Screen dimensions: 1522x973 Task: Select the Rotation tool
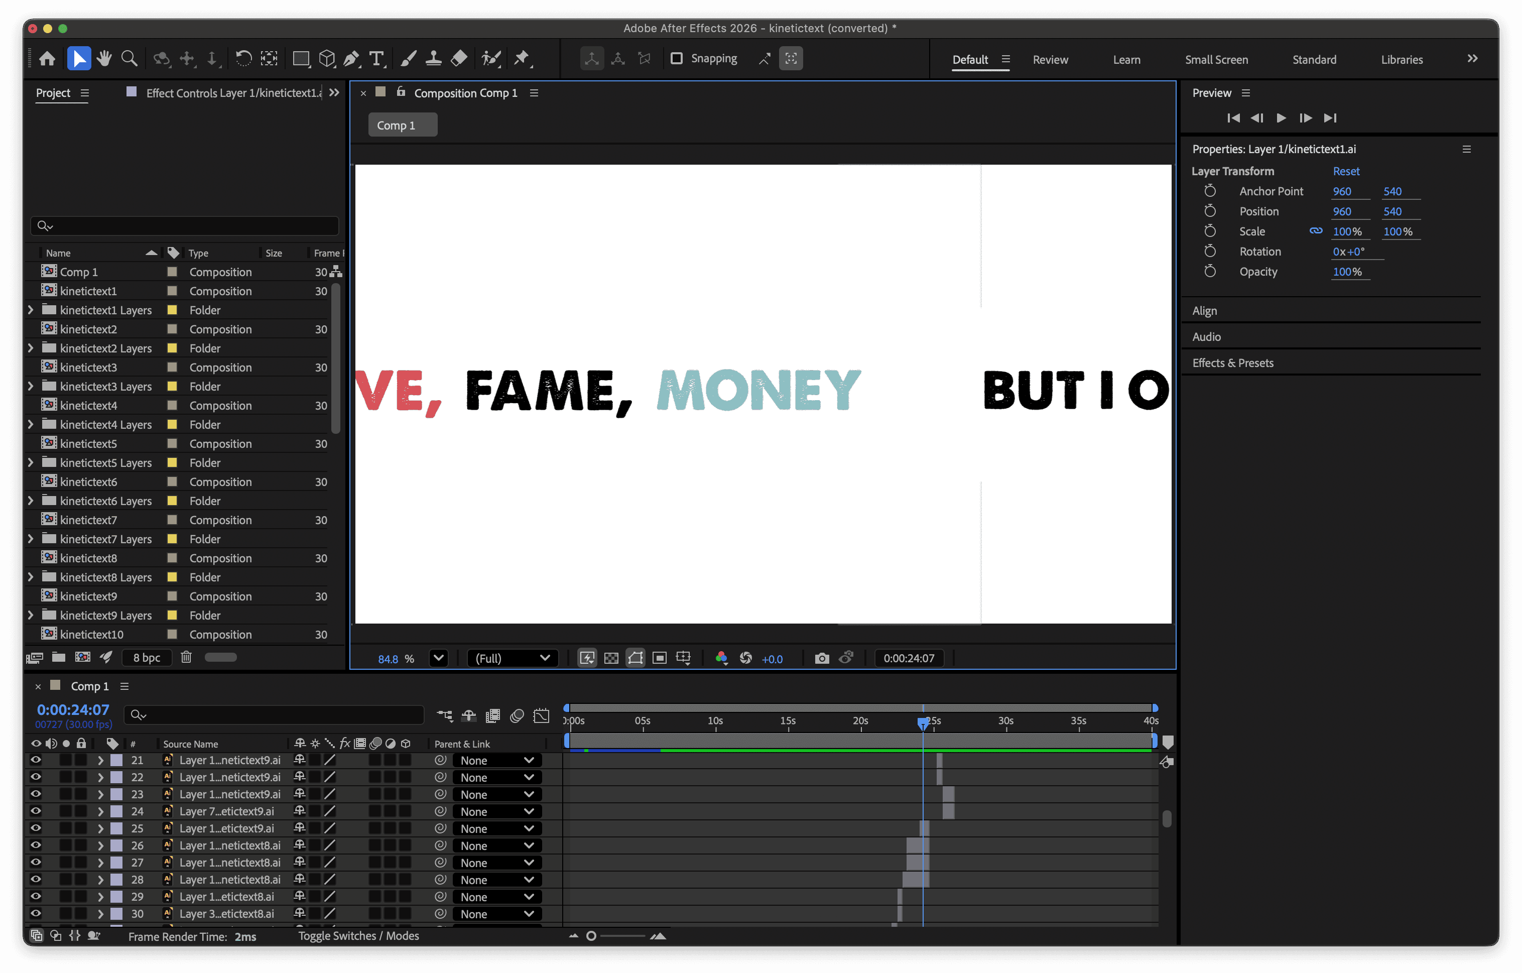coord(243,59)
